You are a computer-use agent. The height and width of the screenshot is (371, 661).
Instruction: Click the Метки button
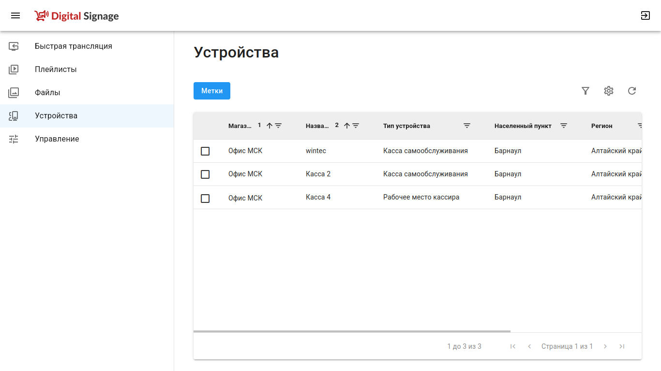212,91
